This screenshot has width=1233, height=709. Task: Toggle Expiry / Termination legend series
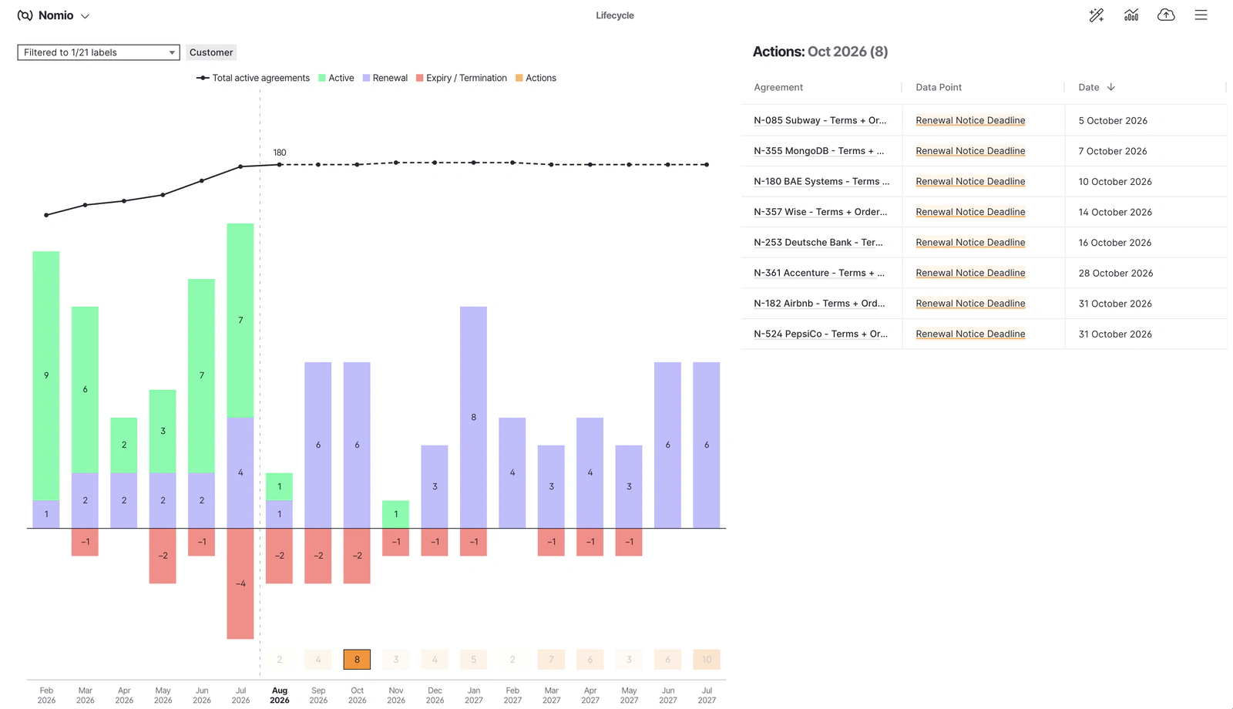coord(462,78)
